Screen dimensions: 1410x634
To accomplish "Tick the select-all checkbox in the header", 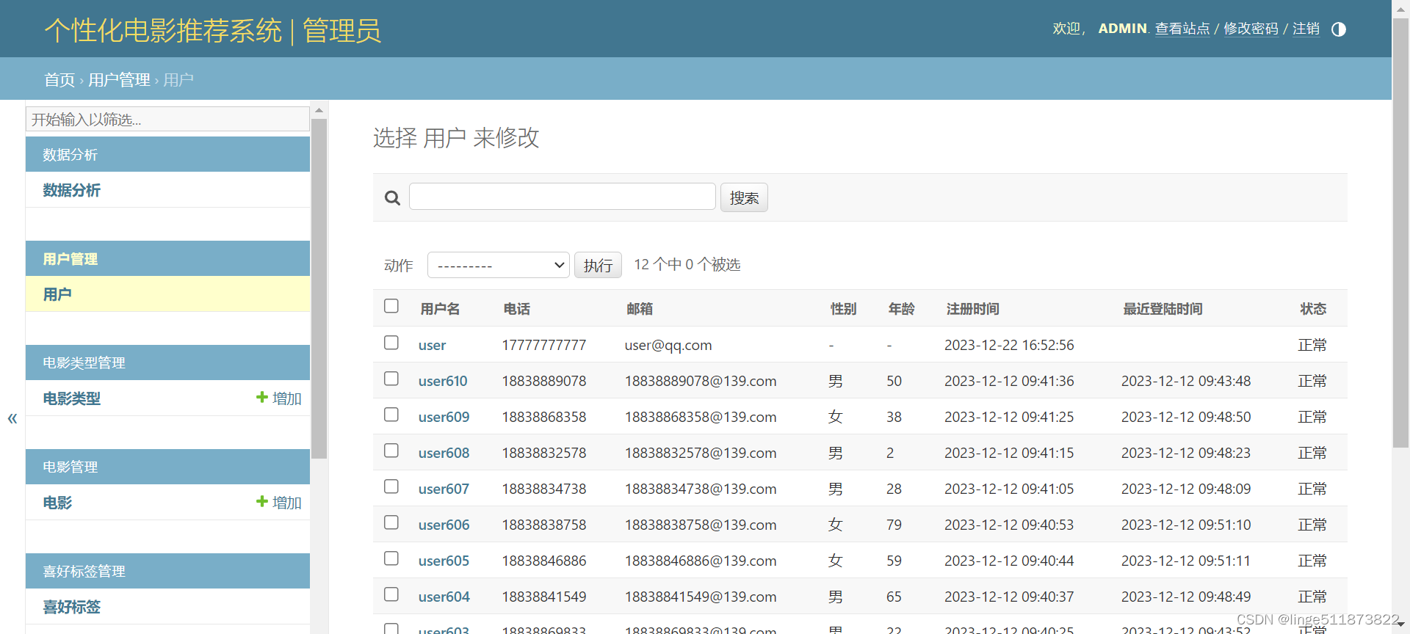I will point(391,306).
